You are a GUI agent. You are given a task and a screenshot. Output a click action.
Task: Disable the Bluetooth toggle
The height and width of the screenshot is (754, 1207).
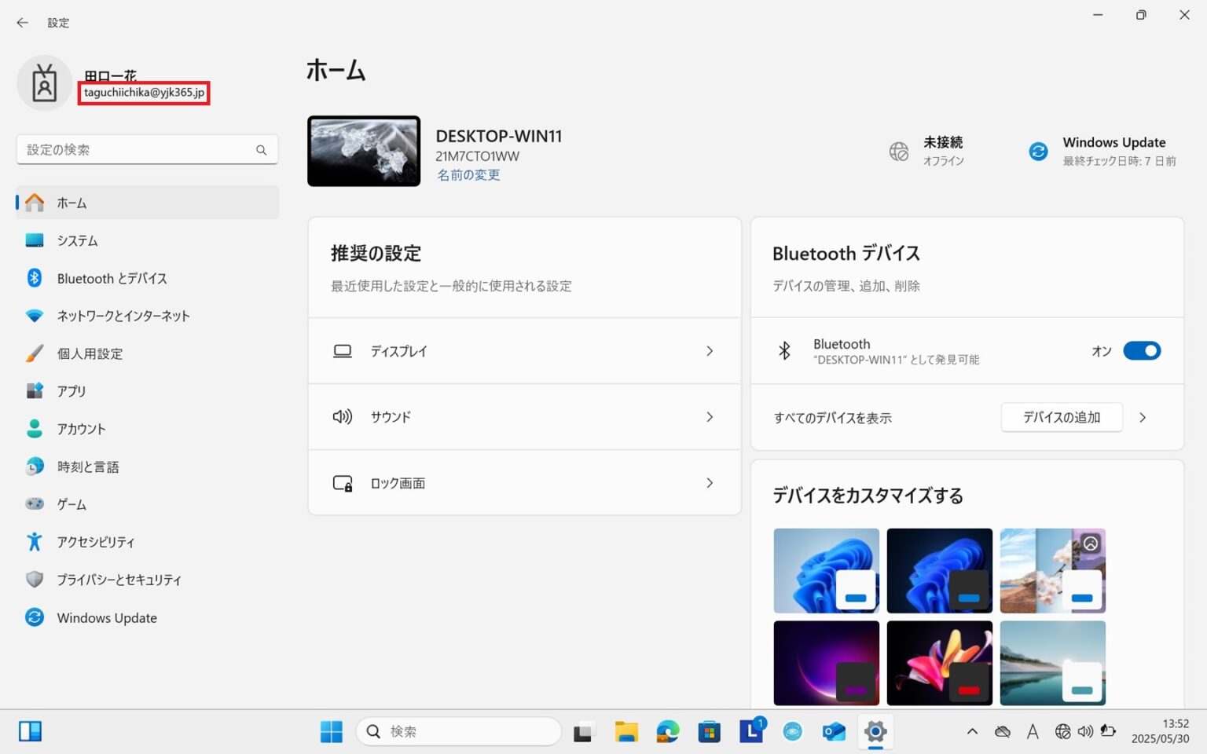(1142, 351)
